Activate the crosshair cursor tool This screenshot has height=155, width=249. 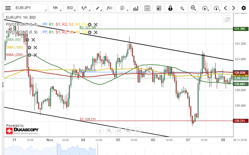[182, 8]
